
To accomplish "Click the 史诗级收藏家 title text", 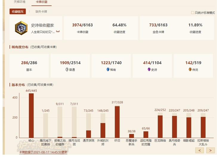I will click(x=42, y=25).
